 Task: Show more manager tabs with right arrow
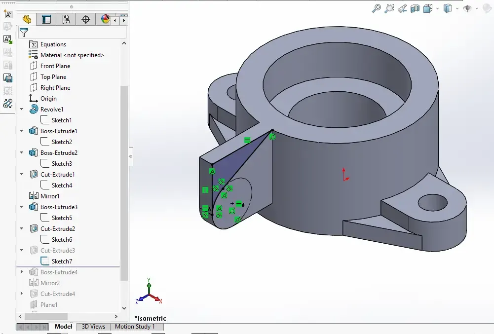(x=124, y=20)
